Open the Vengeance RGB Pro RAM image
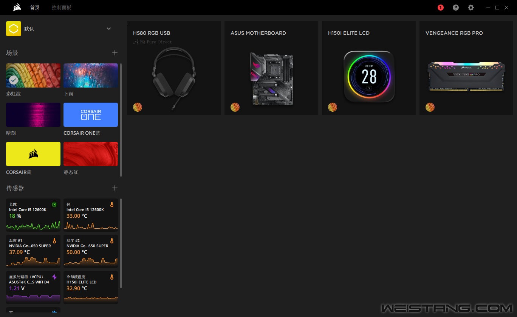Screen dimensions: 517x317 [x=466, y=76]
